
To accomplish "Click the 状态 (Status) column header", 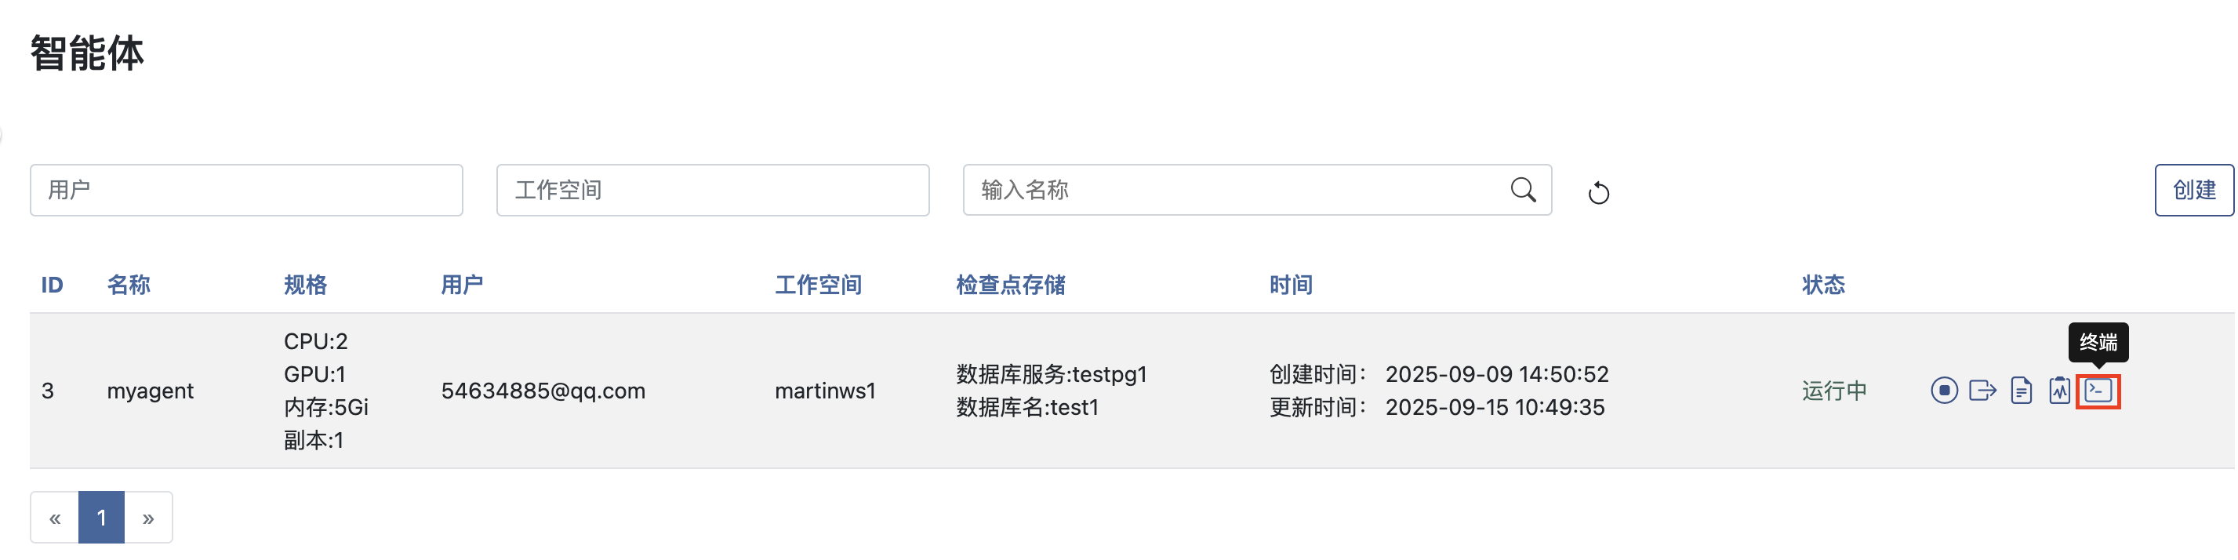I will click(1822, 285).
